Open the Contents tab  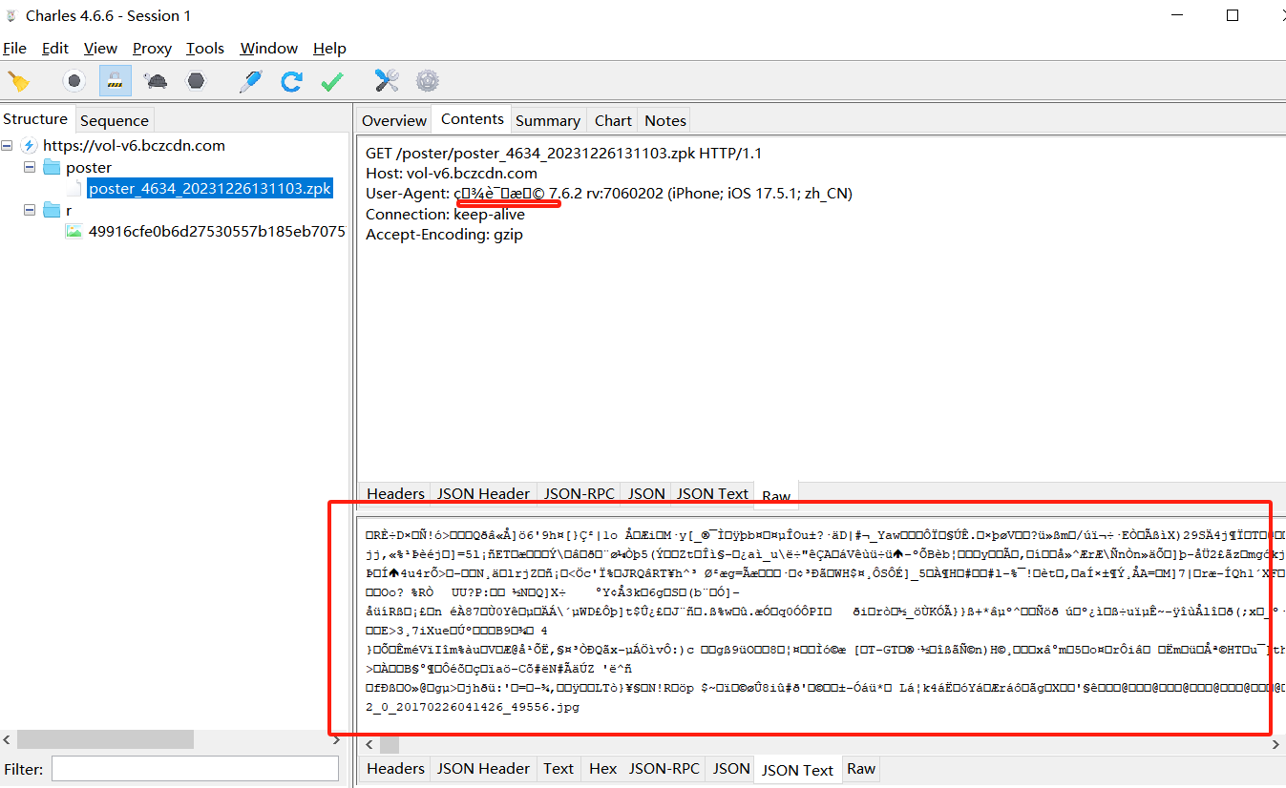click(x=472, y=119)
